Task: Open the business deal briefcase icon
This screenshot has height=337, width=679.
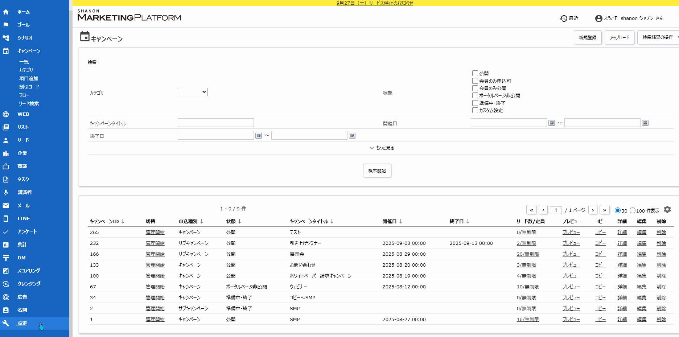Action: point(6,167)
